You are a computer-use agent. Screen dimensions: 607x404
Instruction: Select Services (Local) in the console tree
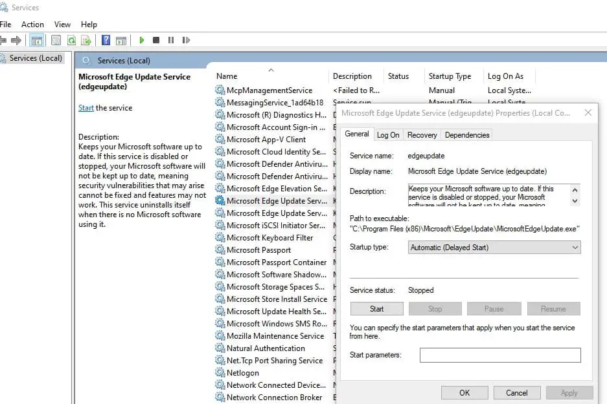[36, 58]
